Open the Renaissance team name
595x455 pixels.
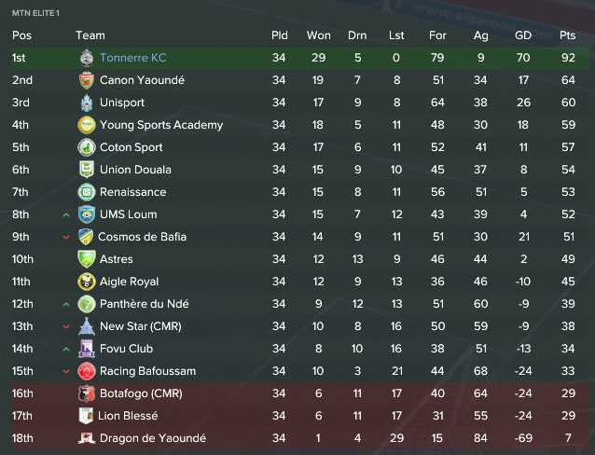132,192
